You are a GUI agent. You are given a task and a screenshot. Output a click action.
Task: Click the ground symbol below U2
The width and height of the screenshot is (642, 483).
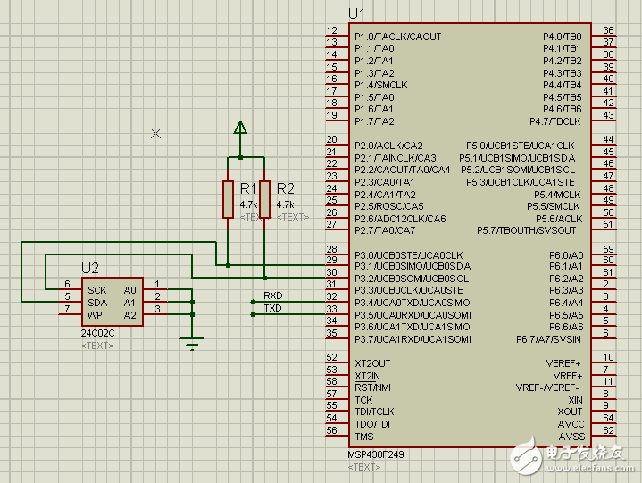coord(192,344)
